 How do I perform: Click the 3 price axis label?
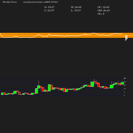(124, 95)
